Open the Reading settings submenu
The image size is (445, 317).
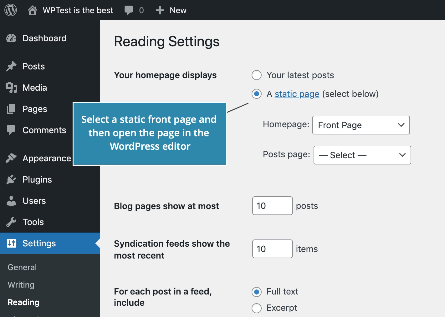(x=23, y=302)
